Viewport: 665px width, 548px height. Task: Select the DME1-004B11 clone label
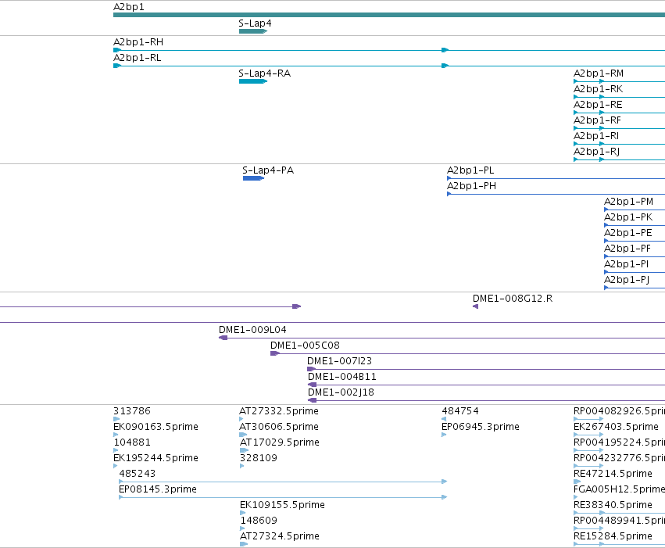342,377
